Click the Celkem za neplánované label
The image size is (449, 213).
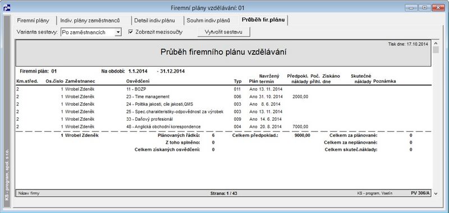[350, 143]
